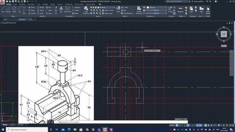Viewport: 235px width, 132px height.
Task: Select the Line drawing tool
Action: pos(3,9)
